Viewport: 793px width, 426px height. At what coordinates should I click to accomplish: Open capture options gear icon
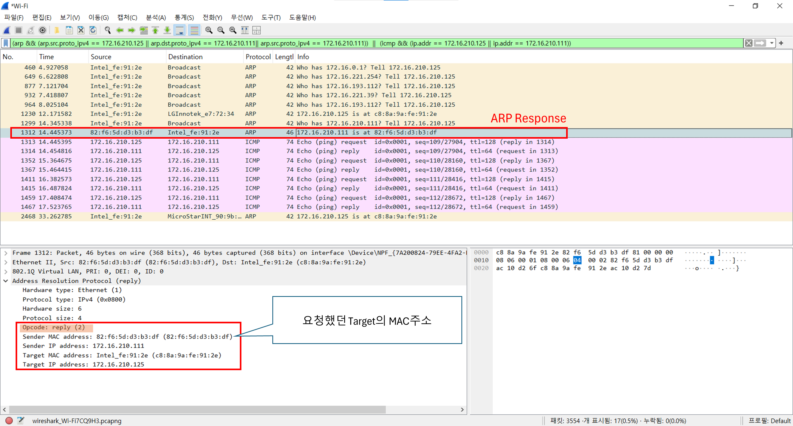pyautogui.click(x=43, y=30)
